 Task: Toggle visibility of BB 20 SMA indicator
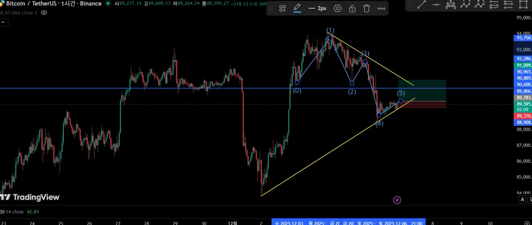click(44, 12)
